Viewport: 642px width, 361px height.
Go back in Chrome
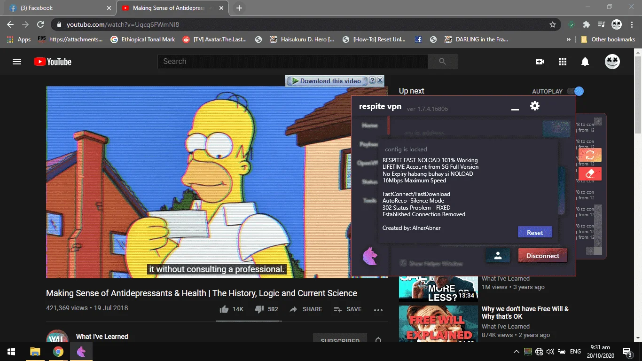[x=10, y=24]
